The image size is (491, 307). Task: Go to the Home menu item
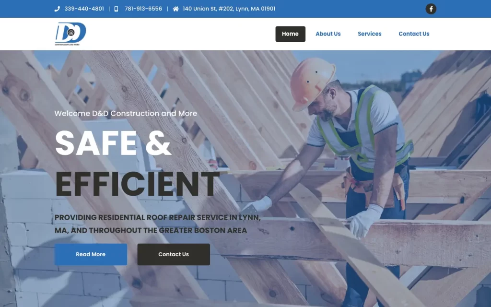tap(290, 34)
